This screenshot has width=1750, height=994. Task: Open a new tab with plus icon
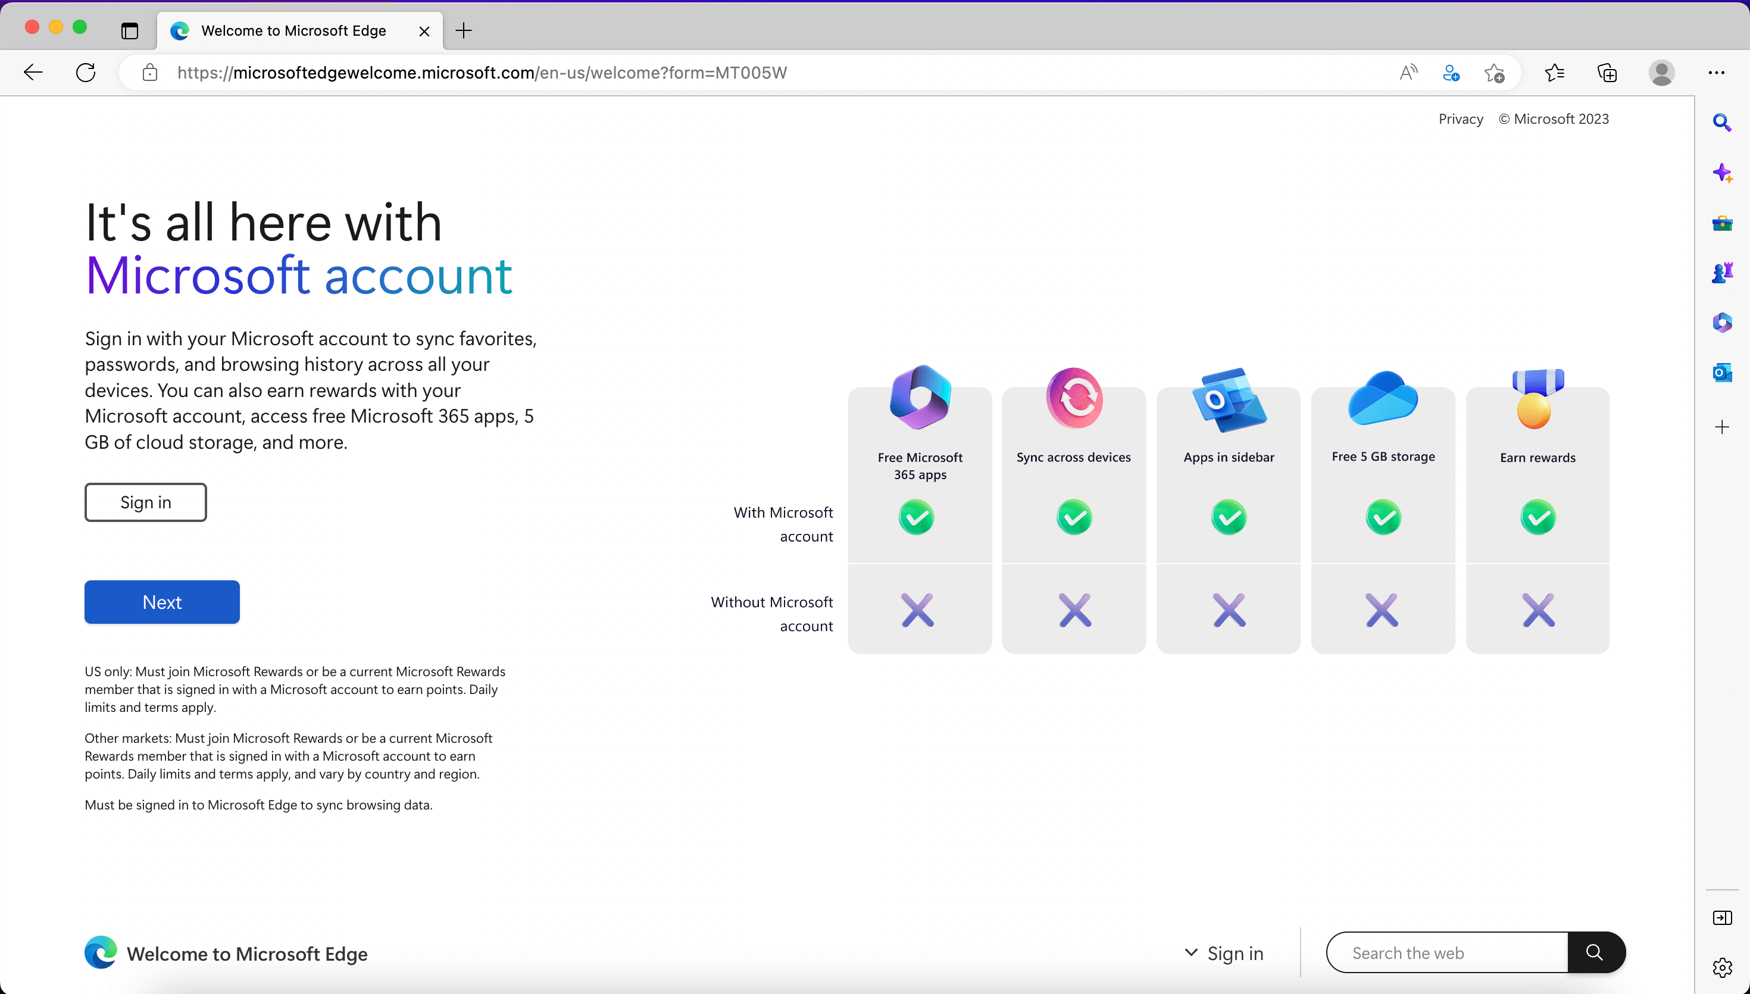point(464,31)
